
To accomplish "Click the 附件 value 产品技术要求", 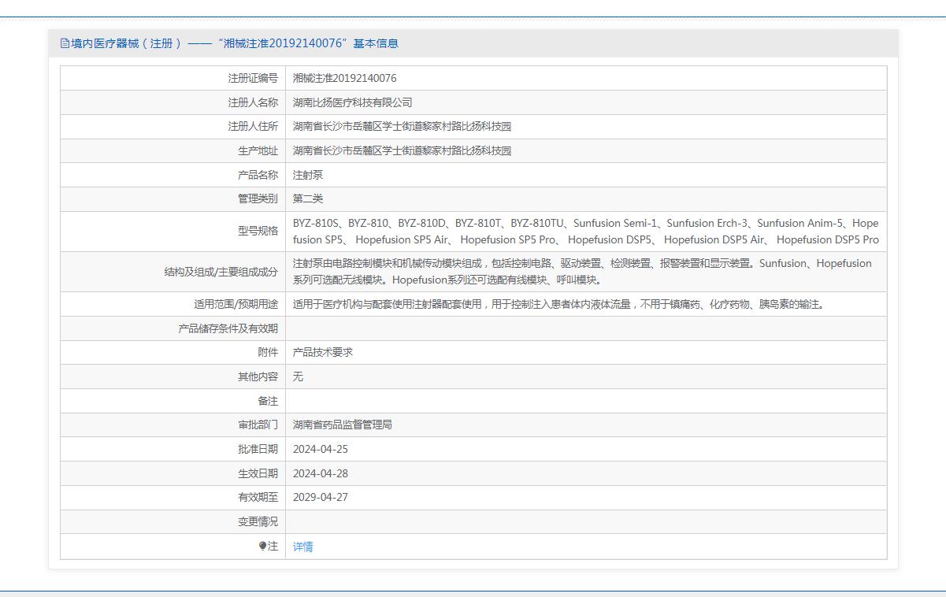I will click(x=323, y=352).
